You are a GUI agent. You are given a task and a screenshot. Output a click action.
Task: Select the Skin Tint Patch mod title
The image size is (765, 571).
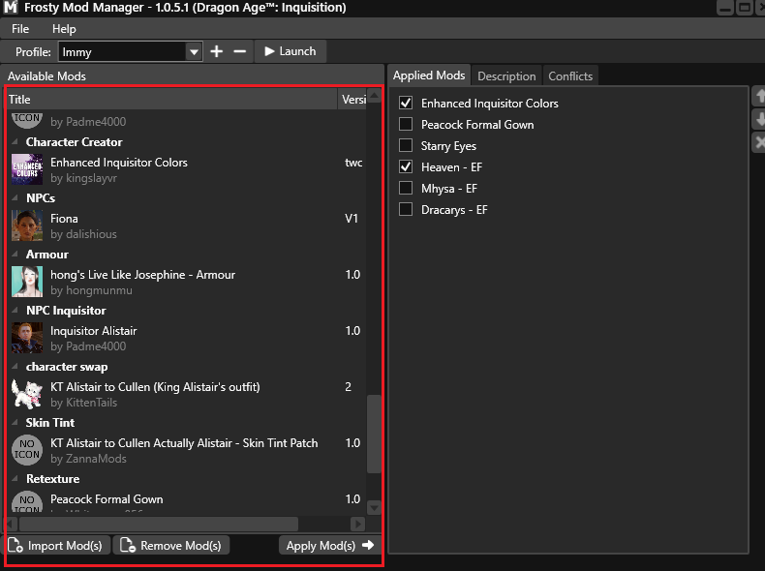pyautogui.click(x=184, y=442)
